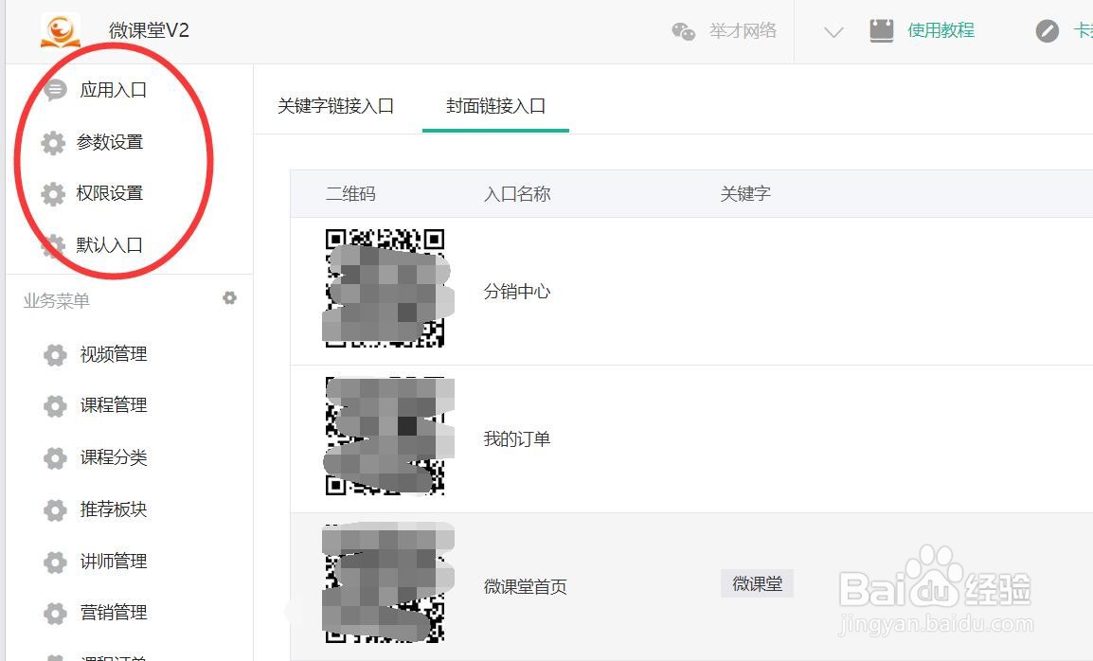
Task: Click the pencil edit icon in header
Action: coord(1047,30)
